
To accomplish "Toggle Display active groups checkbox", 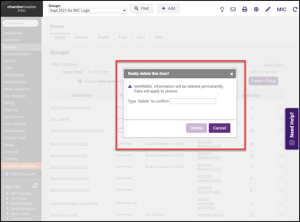I will 80,81.
